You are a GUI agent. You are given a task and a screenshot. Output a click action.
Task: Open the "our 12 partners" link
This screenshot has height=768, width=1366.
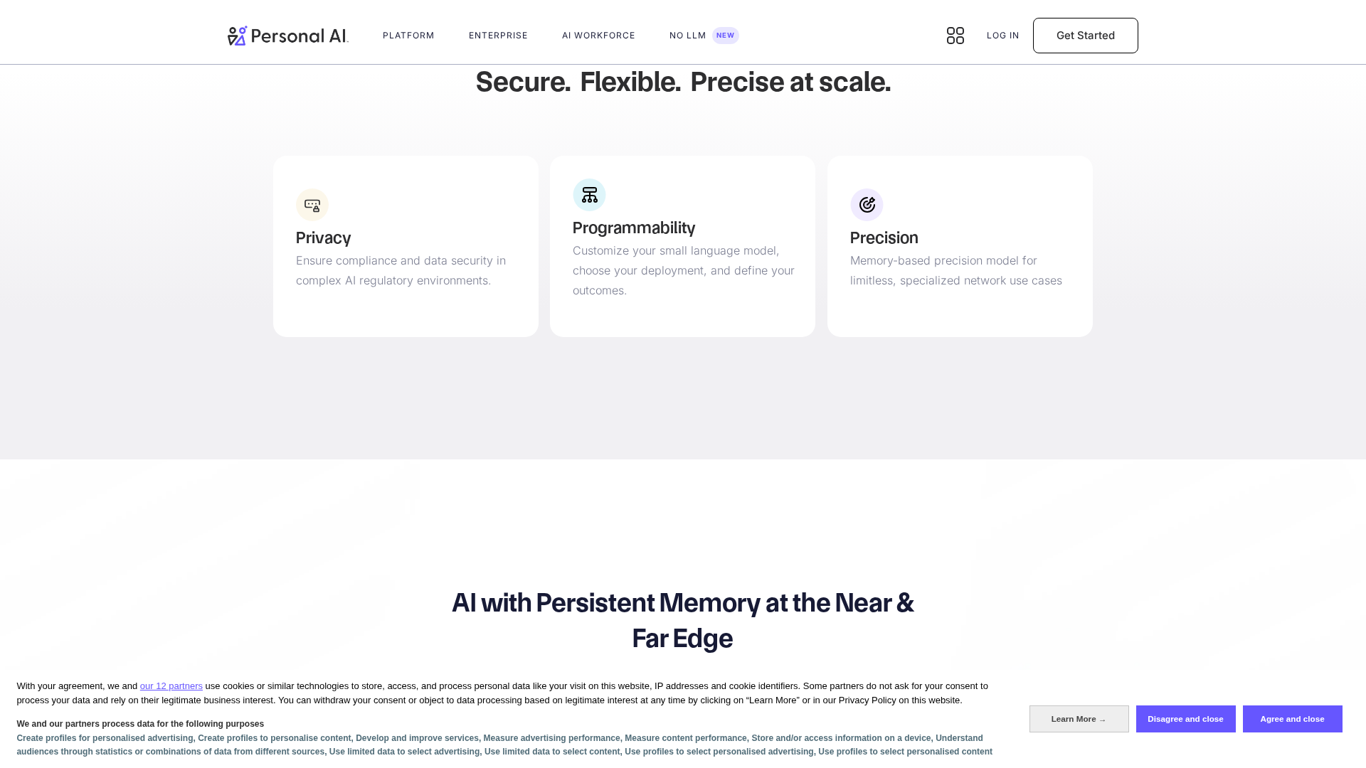point(171,686)
